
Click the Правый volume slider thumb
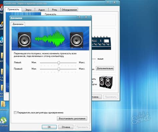[59, 69]
